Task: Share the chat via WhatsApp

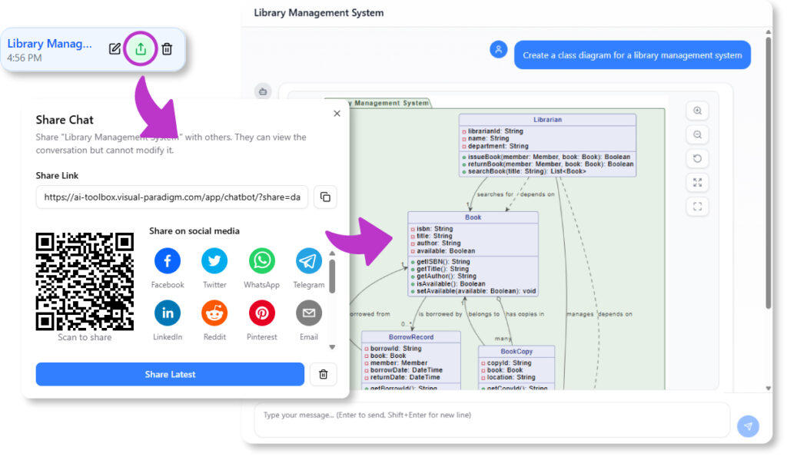Action: point(261,261)
